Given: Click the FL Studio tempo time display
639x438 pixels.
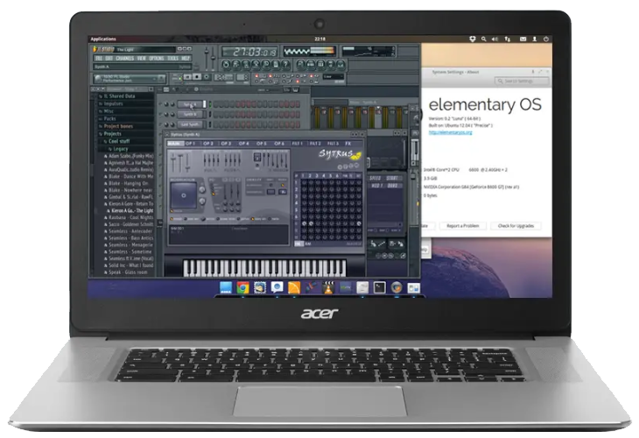Looking at the screenshot, I should [249, 52].
